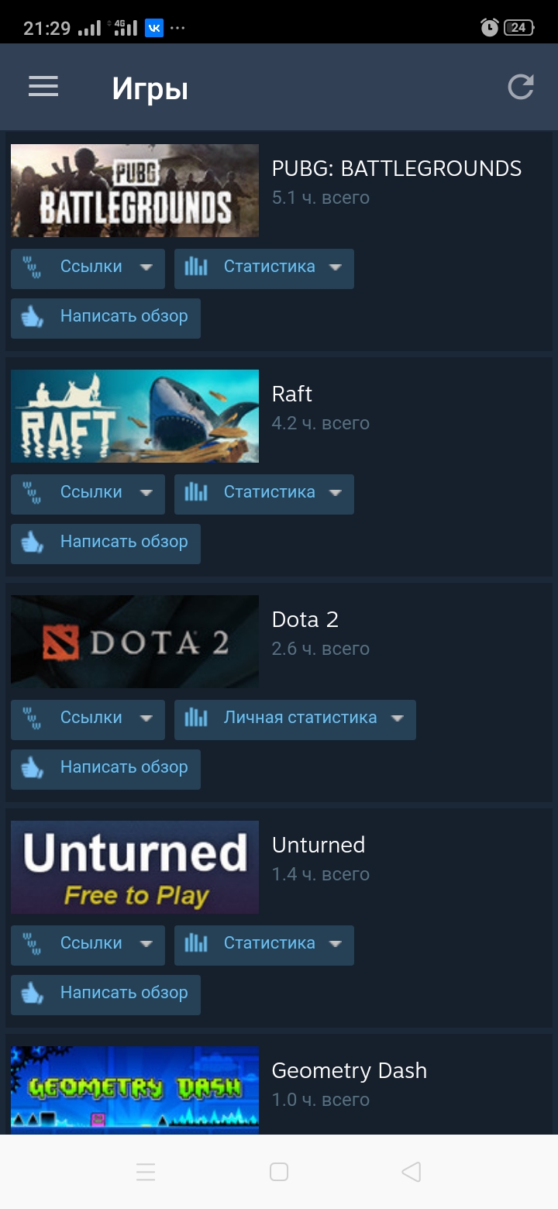
Task: Expand Статистика dropdown for PUBG: BATTLEGROUNDS
Action: pyautogui.click(x=264, y=268)
